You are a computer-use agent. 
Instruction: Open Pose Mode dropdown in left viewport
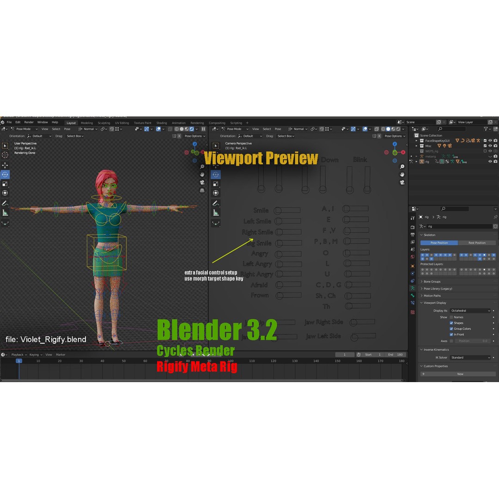coord(24,129)
